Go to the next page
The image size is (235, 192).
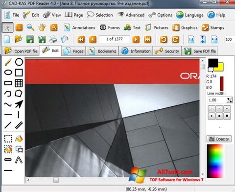[x=136, y=39]
